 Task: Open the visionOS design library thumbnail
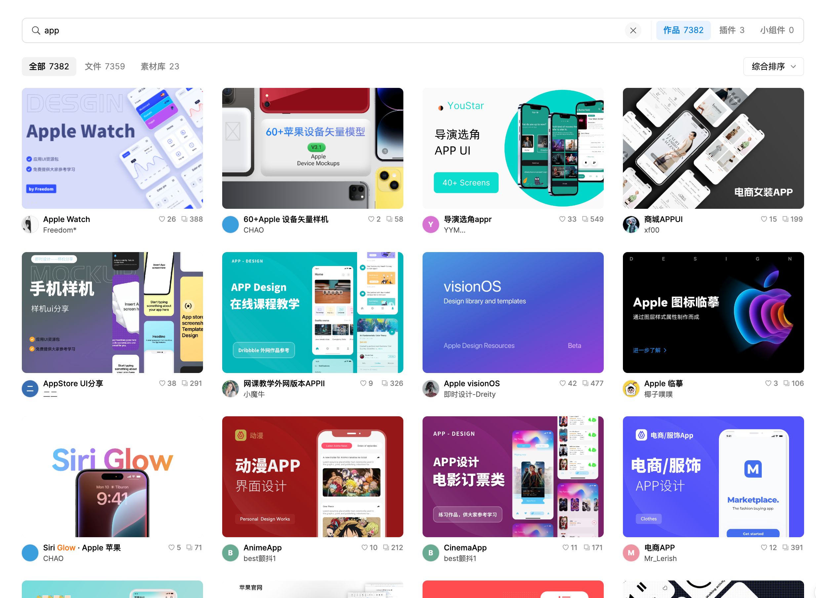pos(512,312)
